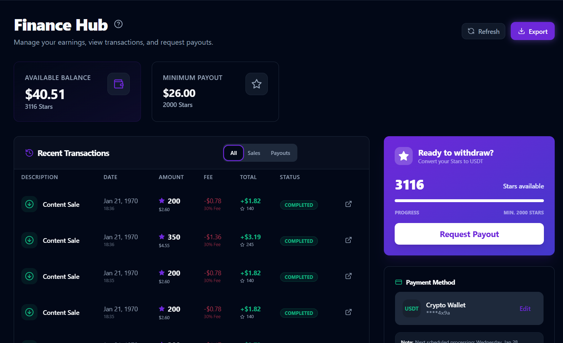
Task: Select the All transactions filter
Action: click(233, 153)
